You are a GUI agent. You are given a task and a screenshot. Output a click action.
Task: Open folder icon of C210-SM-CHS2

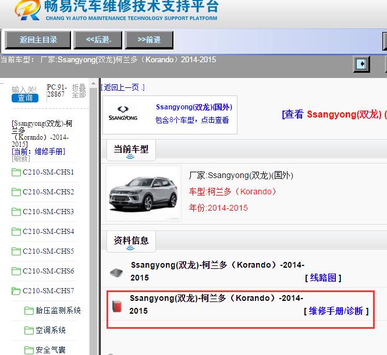[x=16, y=192]
